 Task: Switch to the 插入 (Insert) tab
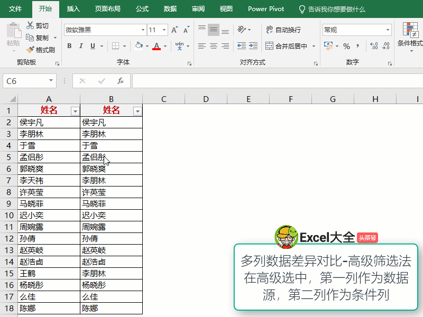point(73,9)
